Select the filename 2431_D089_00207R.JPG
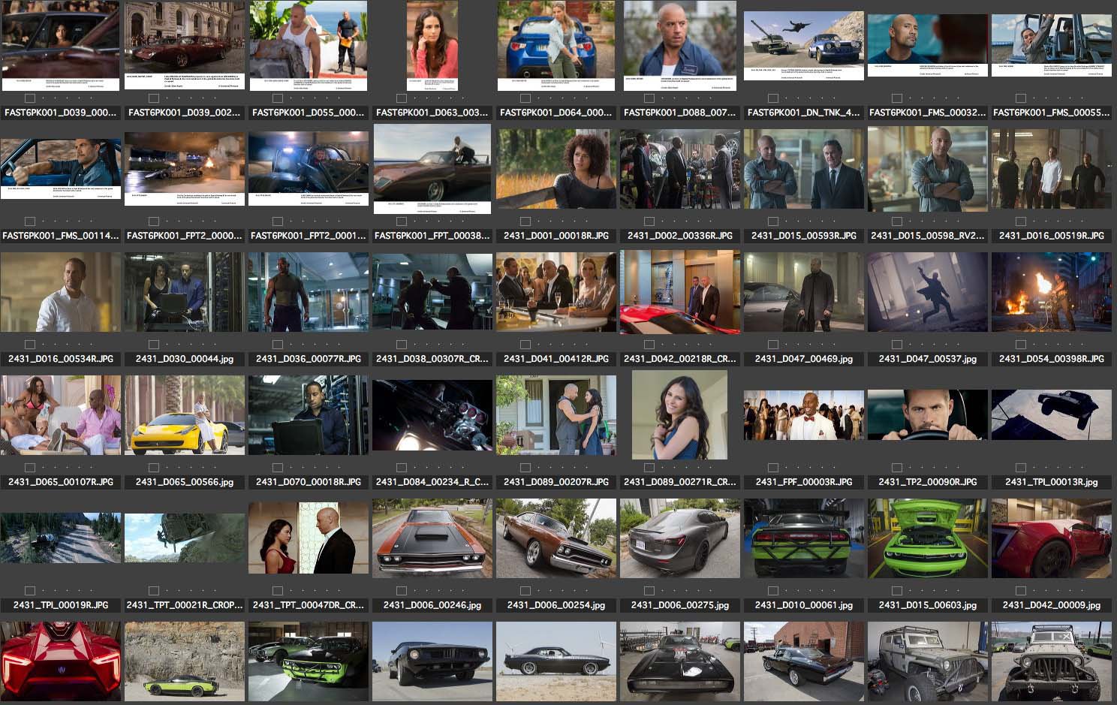This screenshot has height=705, width=1117. pos(556,482)
